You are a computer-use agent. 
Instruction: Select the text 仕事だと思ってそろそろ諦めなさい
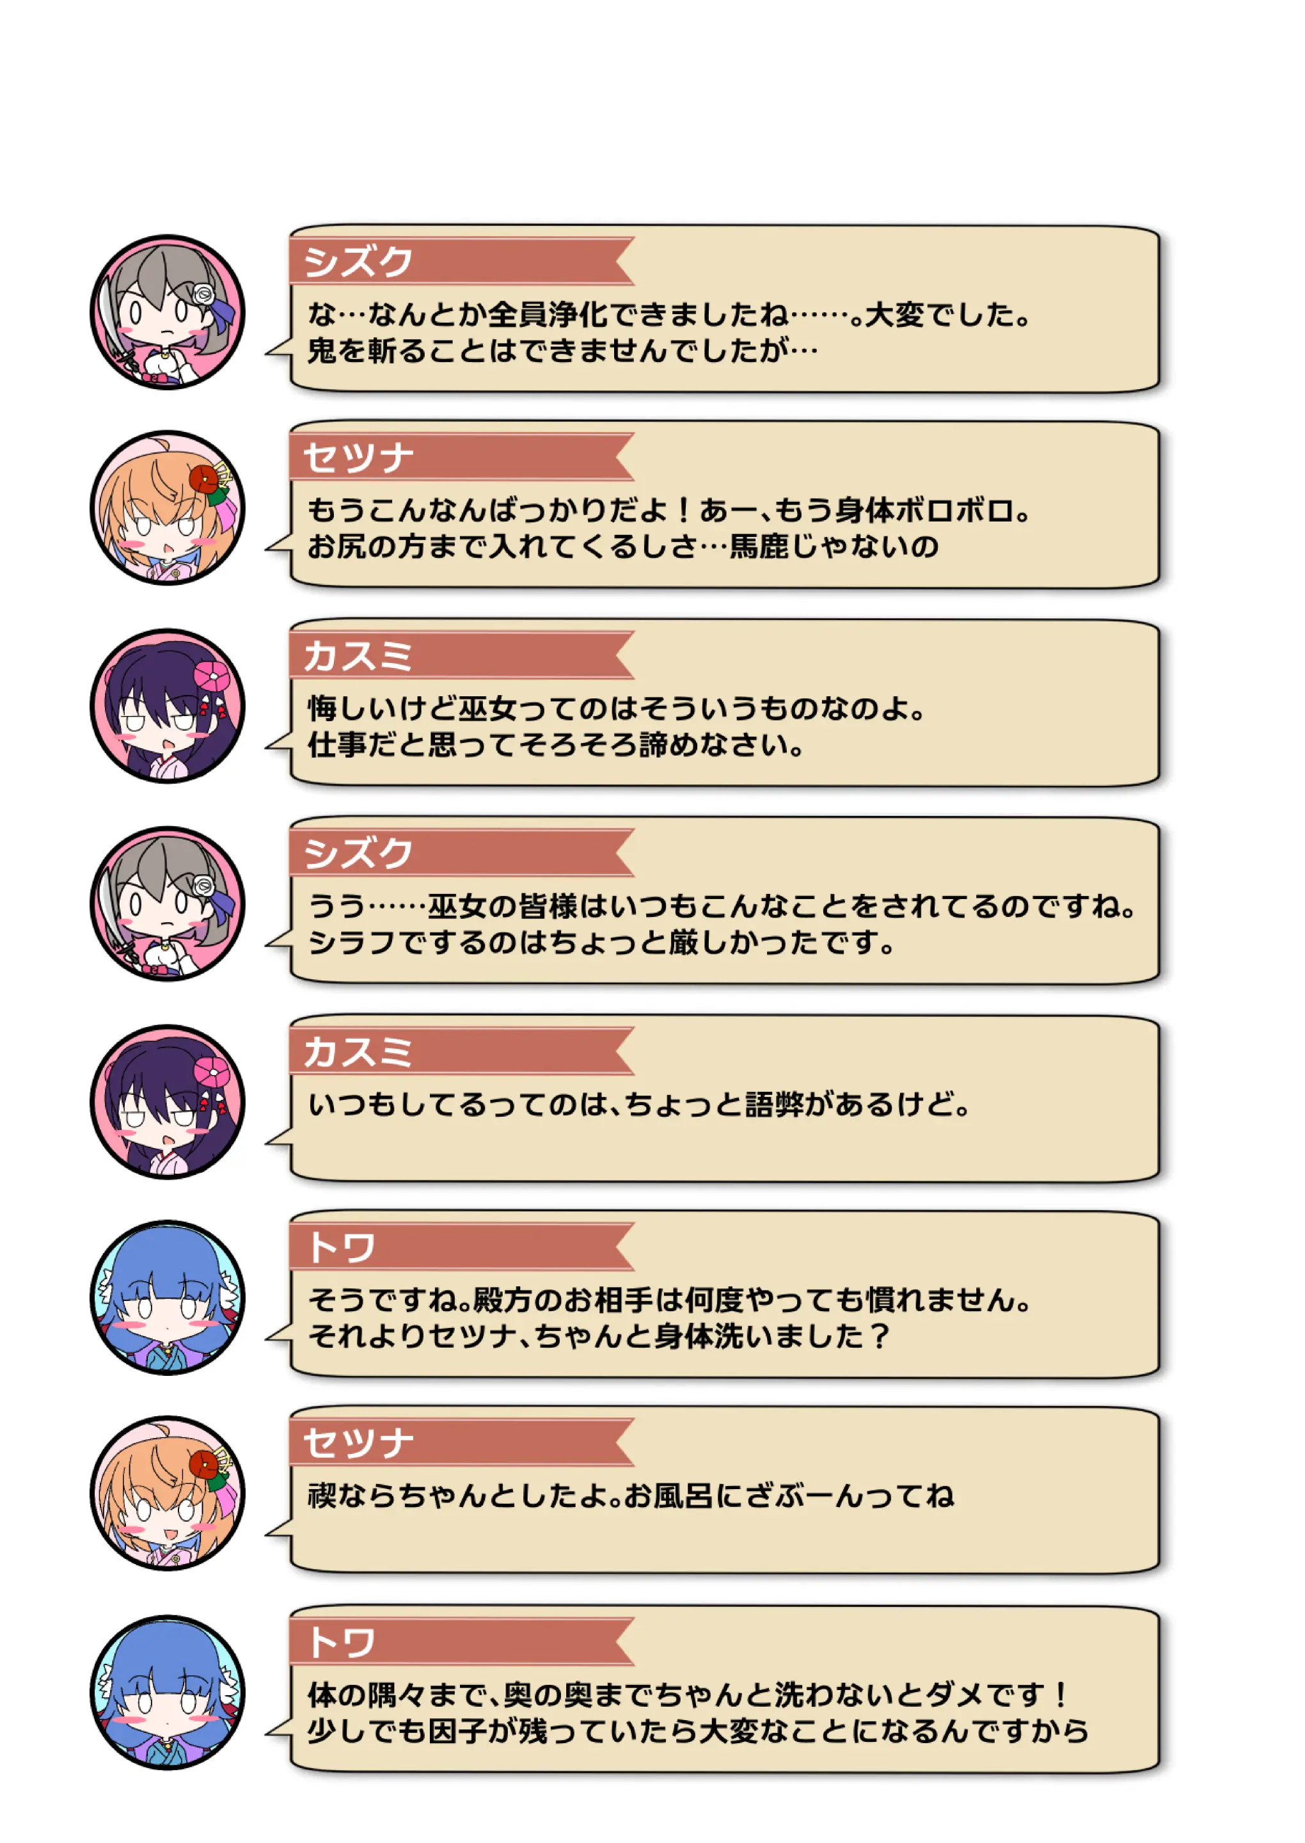pyautogui.click(x=555, y=745)
